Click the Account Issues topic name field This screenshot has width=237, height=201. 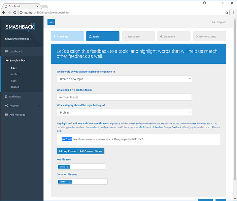pos(124,97)
